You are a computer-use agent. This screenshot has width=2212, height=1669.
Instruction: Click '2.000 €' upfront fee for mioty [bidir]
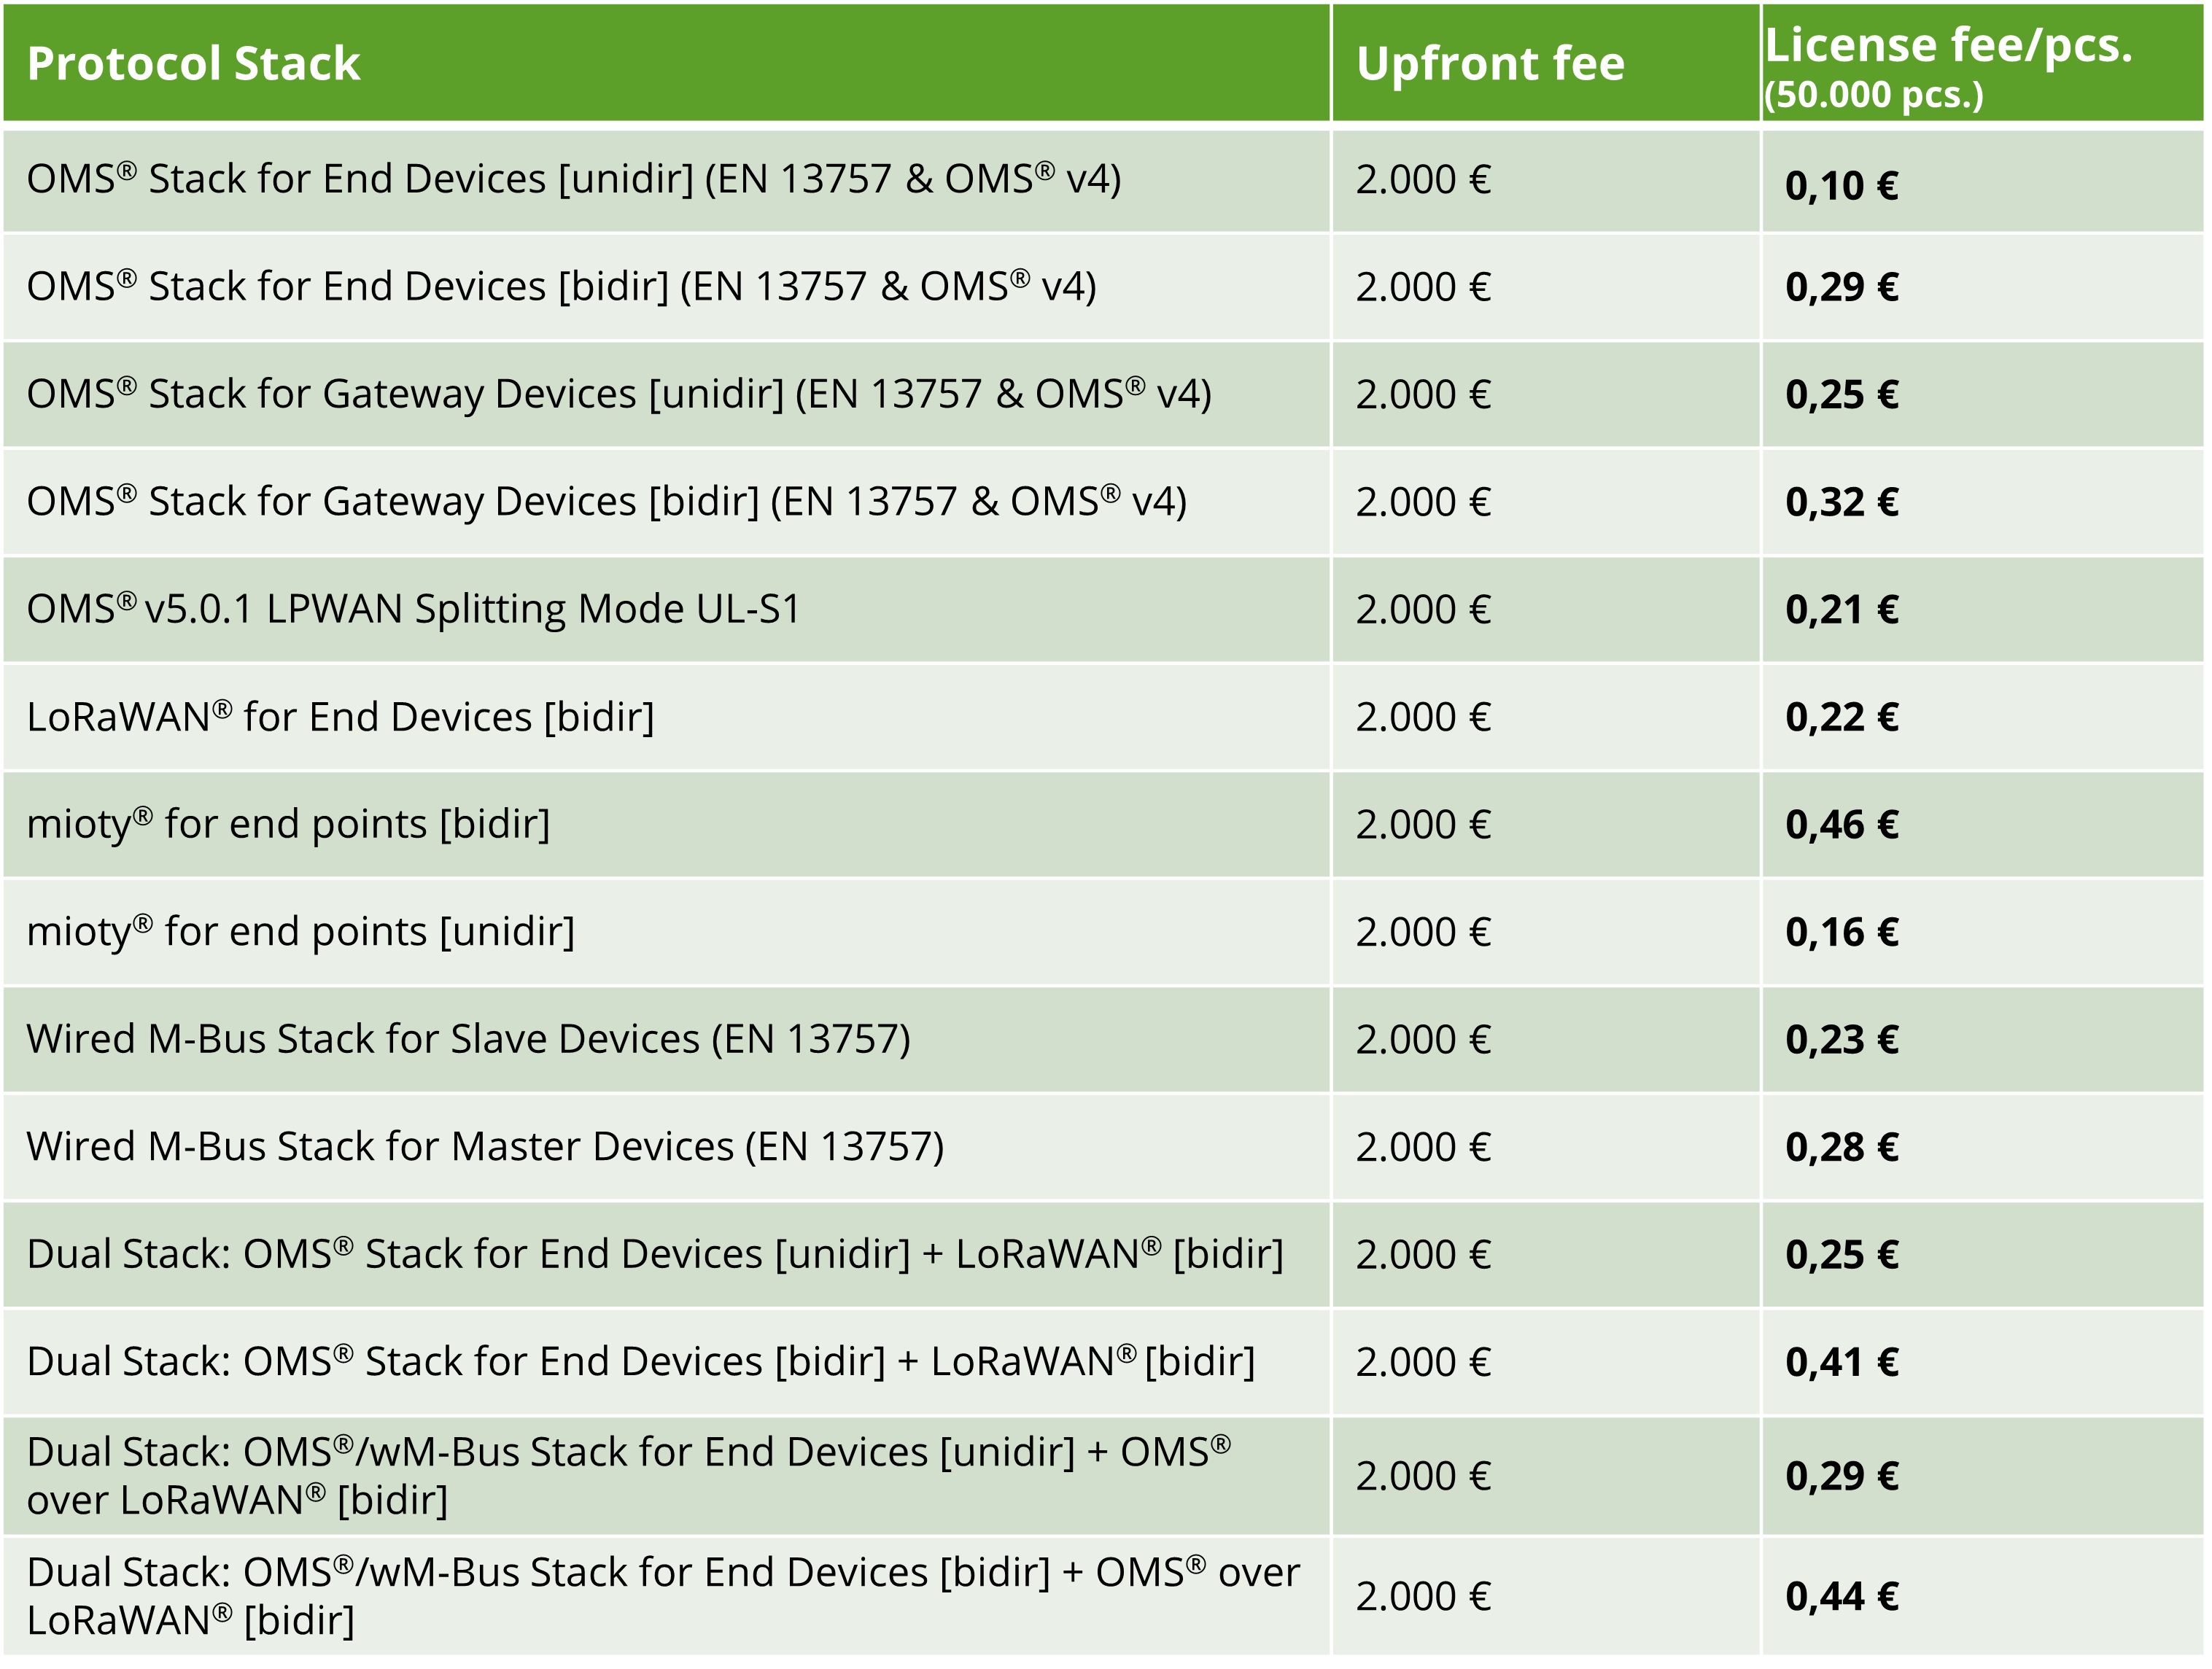(1423, 825)
